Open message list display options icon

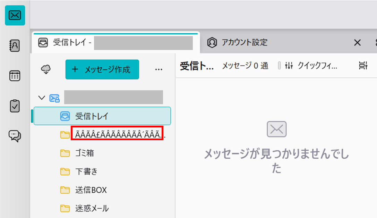[x=363, y=66]
